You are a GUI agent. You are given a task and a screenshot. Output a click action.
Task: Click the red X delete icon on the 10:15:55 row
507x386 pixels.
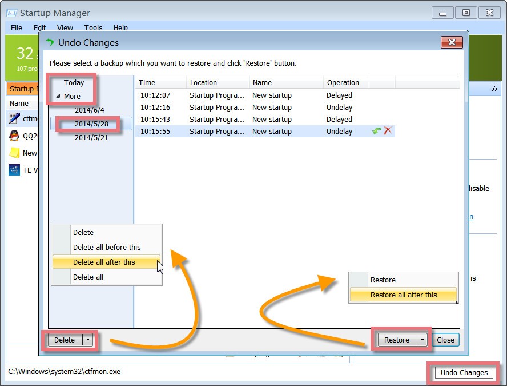point(388,131)
